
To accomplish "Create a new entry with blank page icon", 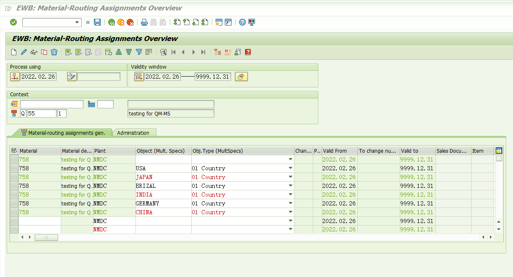I will click(x=13, y=52).
